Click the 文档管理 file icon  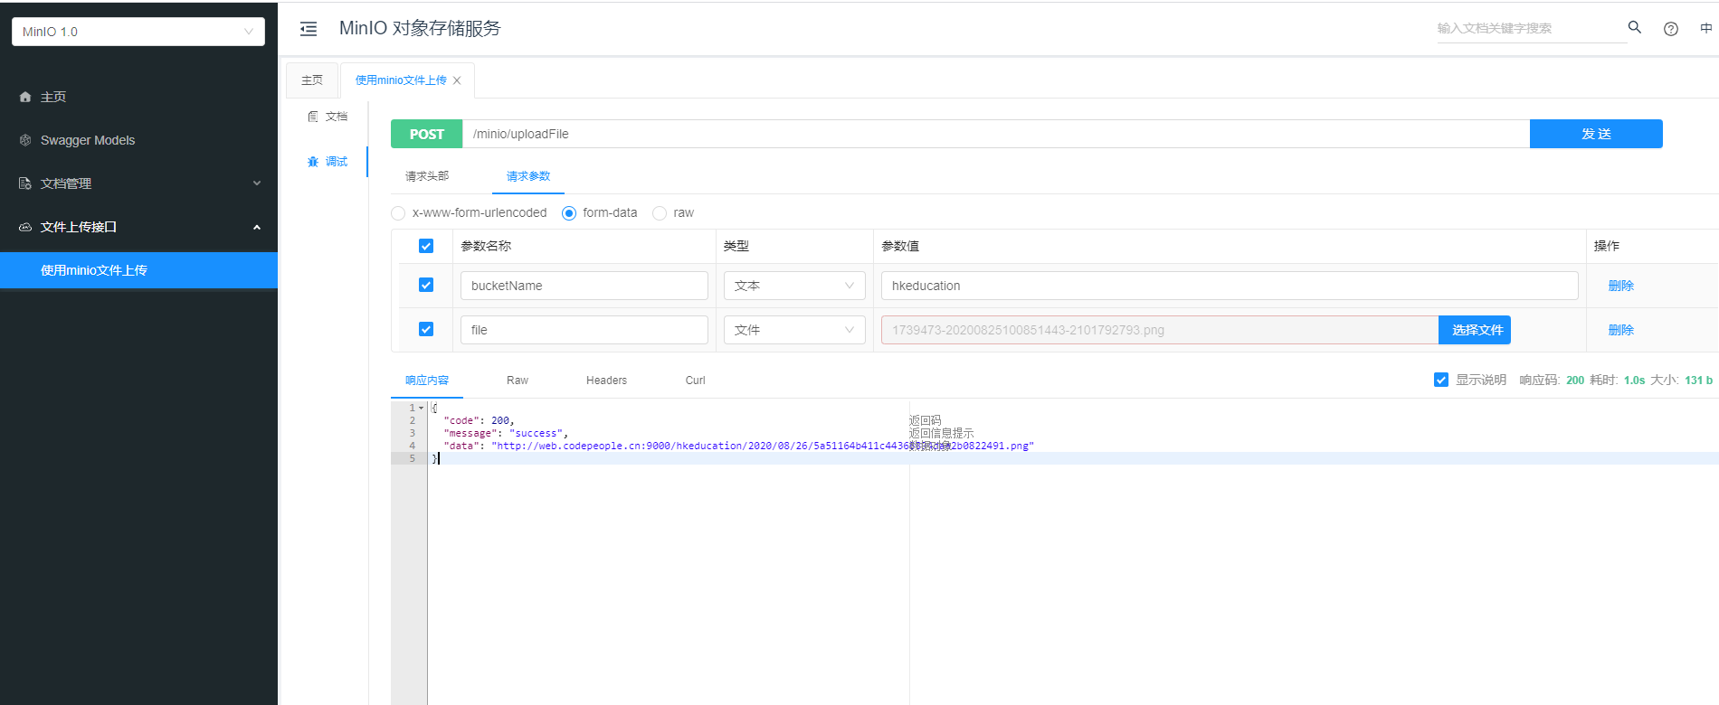(x=25, y=183)
